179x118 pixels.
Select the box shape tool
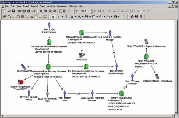coord(94,17)
